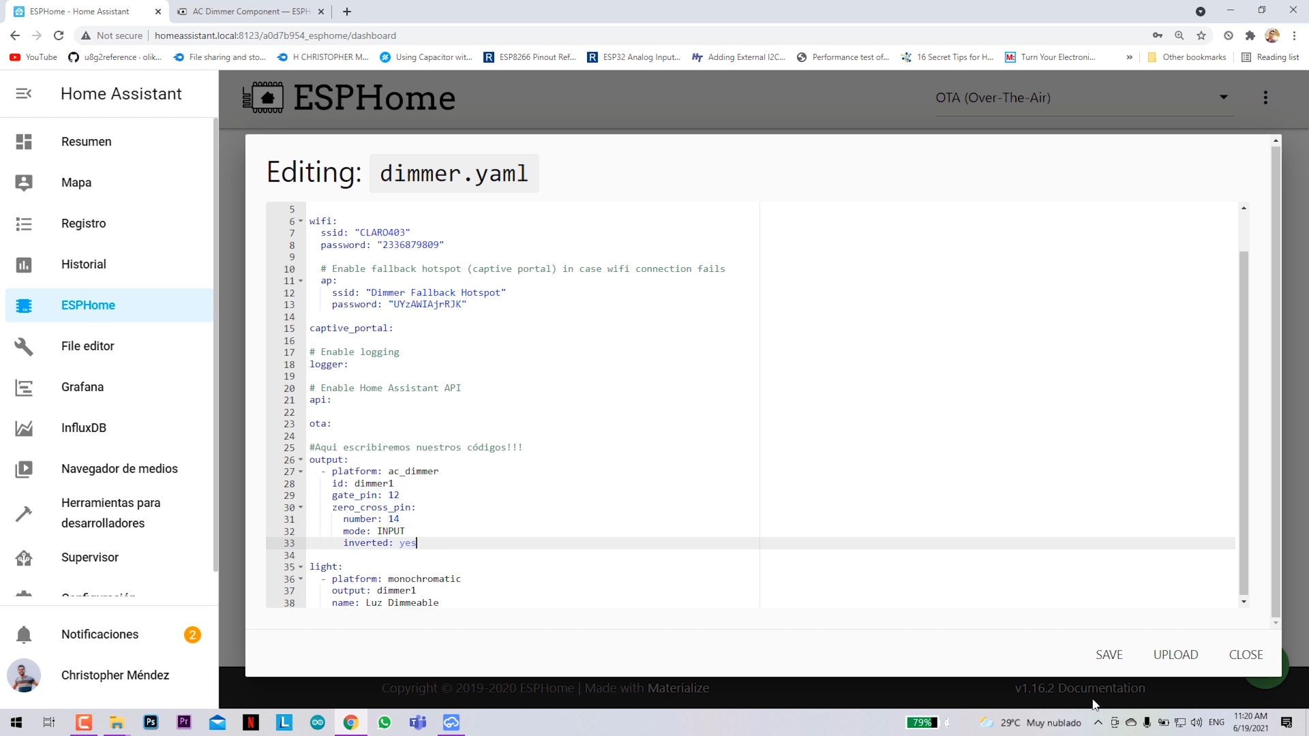Open Christopher Méndez profile picture

[x=24, y=675]
